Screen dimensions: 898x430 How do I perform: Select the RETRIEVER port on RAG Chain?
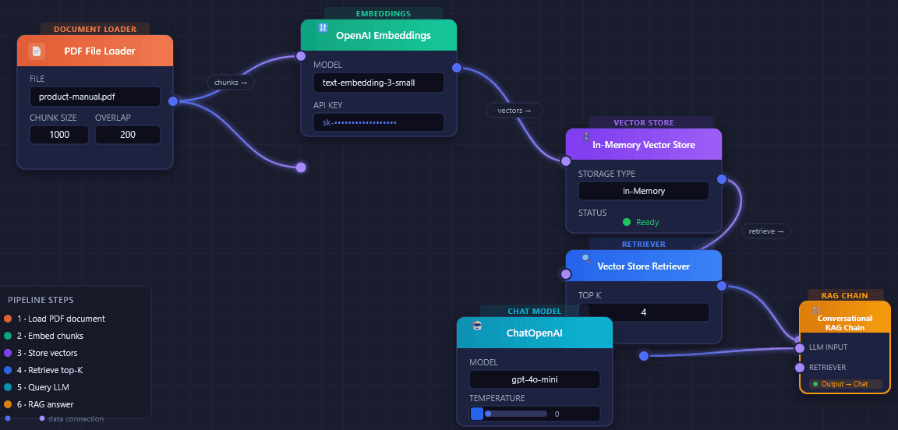[x=800, y=368]
